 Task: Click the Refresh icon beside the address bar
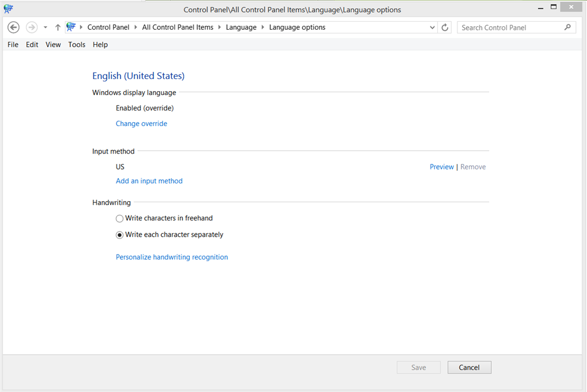(x=445, y=27)
